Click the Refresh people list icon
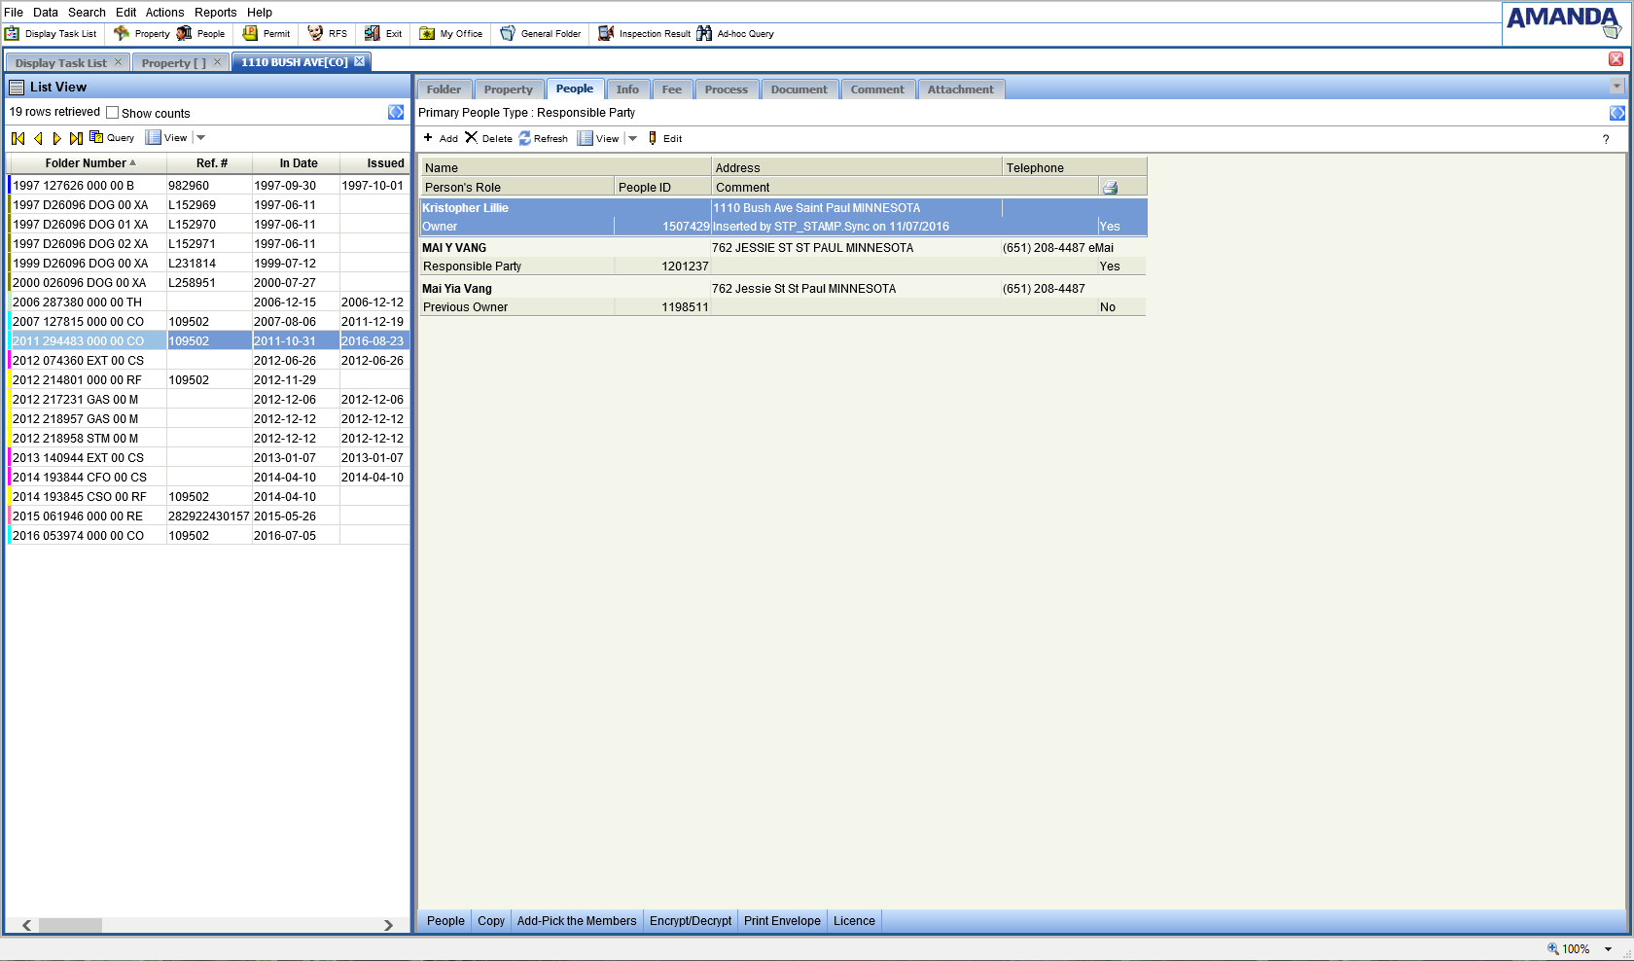Screen dimensions: 1634x961 (x=525, y=138)
